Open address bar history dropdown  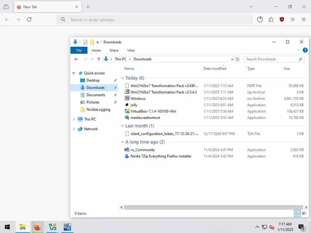(x=232, y=59)
